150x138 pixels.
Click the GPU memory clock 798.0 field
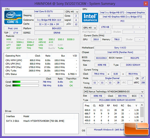117,39
